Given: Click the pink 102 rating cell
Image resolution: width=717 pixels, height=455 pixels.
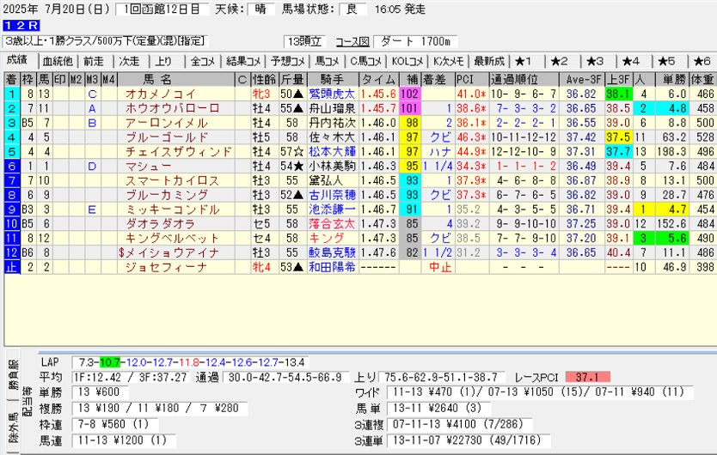Looking at the screenshot, I should click(x=409, y=94).
